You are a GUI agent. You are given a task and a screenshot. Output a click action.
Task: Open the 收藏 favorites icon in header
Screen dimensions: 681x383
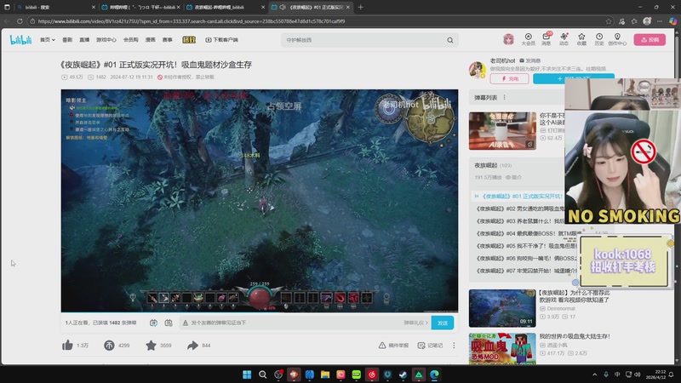point(581,39)
